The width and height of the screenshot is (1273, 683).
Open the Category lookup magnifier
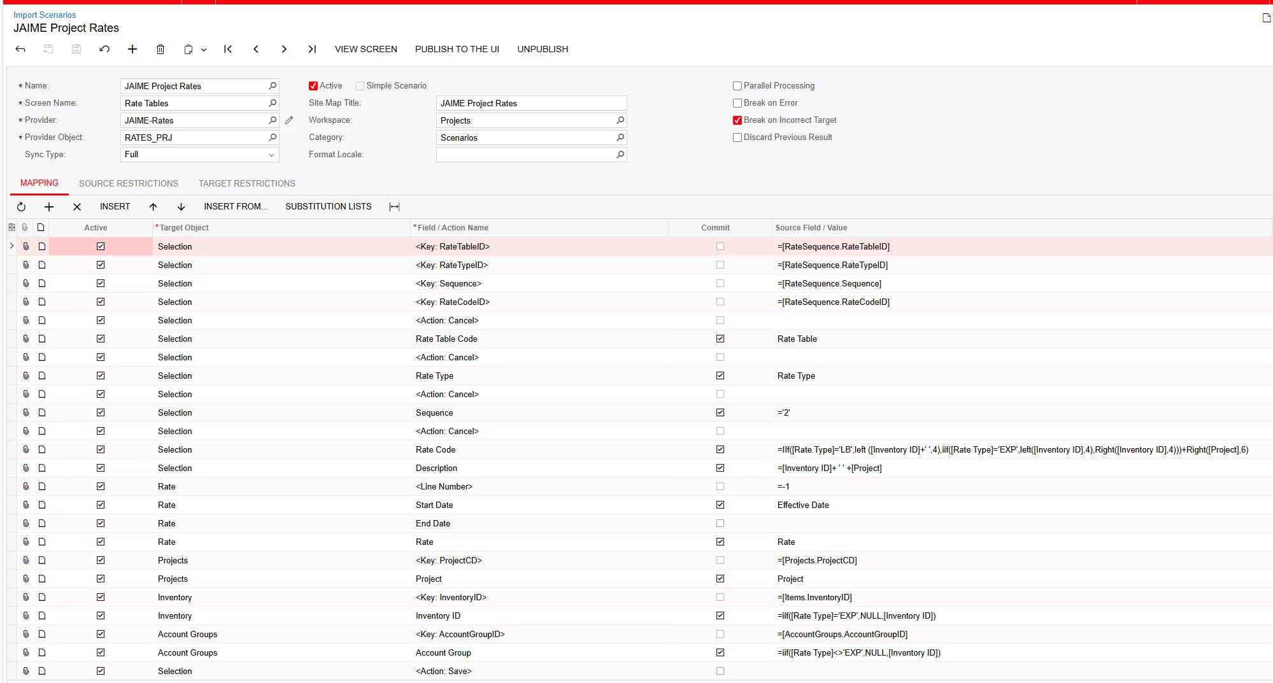pyautogui.click(x=620, y=137)
